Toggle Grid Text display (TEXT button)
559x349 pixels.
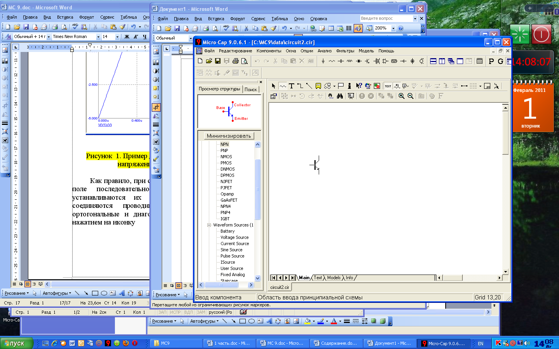tap(388, 86)
